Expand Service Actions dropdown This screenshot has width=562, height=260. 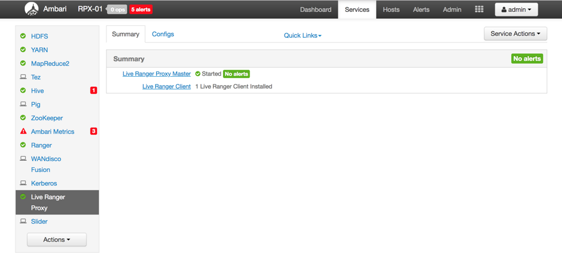tap(515, 34)
